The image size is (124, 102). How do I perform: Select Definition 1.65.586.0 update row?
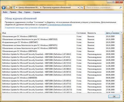click(x=61, y=69)
